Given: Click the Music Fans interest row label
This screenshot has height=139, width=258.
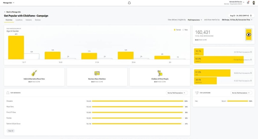Looking at the screenshot, I should [10, 107].
